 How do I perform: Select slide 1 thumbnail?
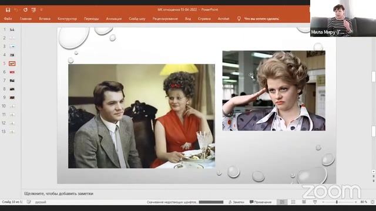(12, 30)
